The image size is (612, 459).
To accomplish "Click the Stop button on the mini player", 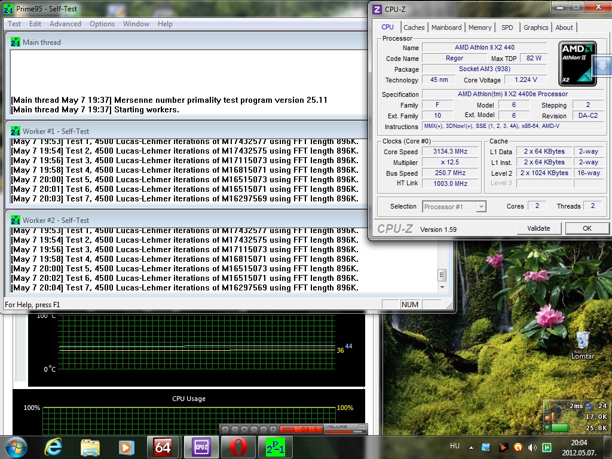I will click(x=244, y=429).
